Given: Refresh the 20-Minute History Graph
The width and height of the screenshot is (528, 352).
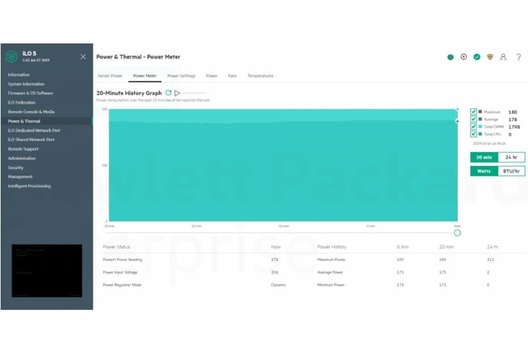Looking at the screenshot, I should (x=168, y=93).
